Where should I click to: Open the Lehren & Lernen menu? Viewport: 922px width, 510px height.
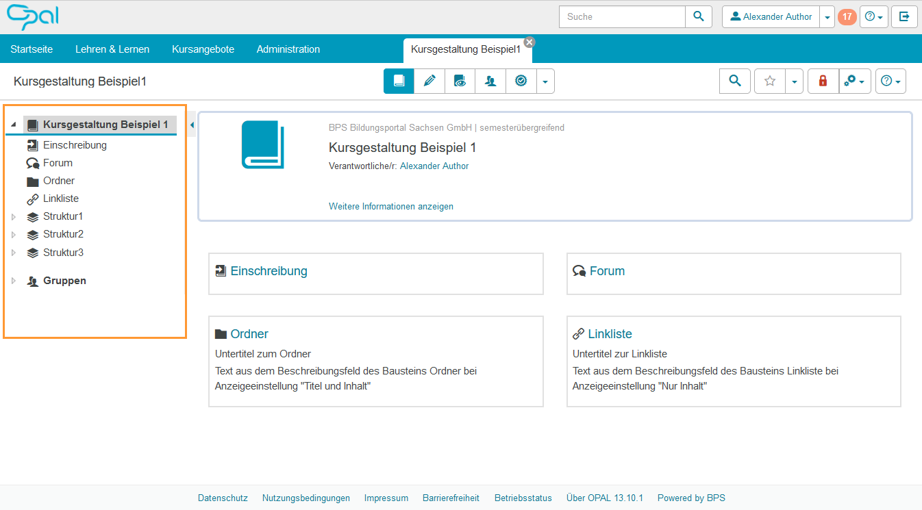point(112,49)
